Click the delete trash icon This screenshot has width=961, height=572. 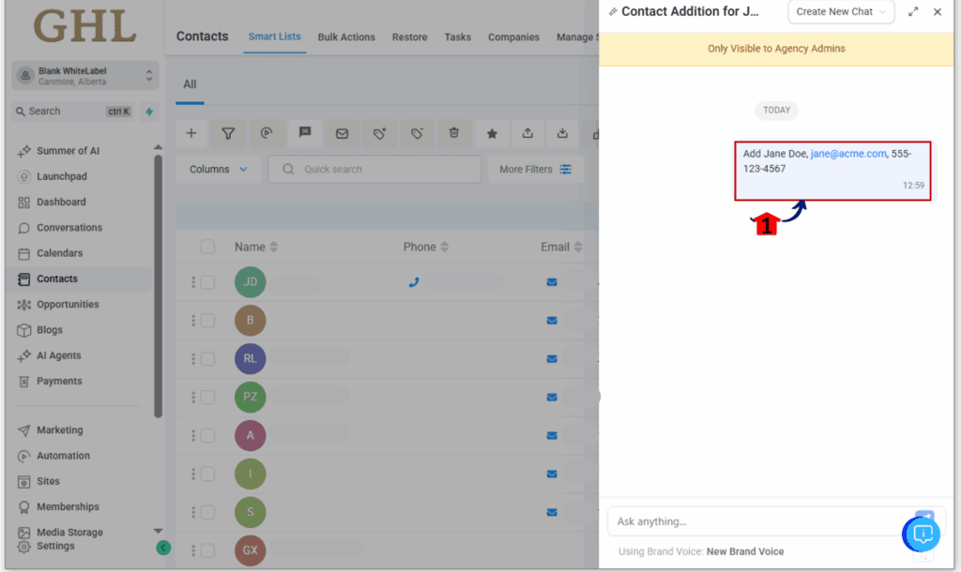(454, 133)
